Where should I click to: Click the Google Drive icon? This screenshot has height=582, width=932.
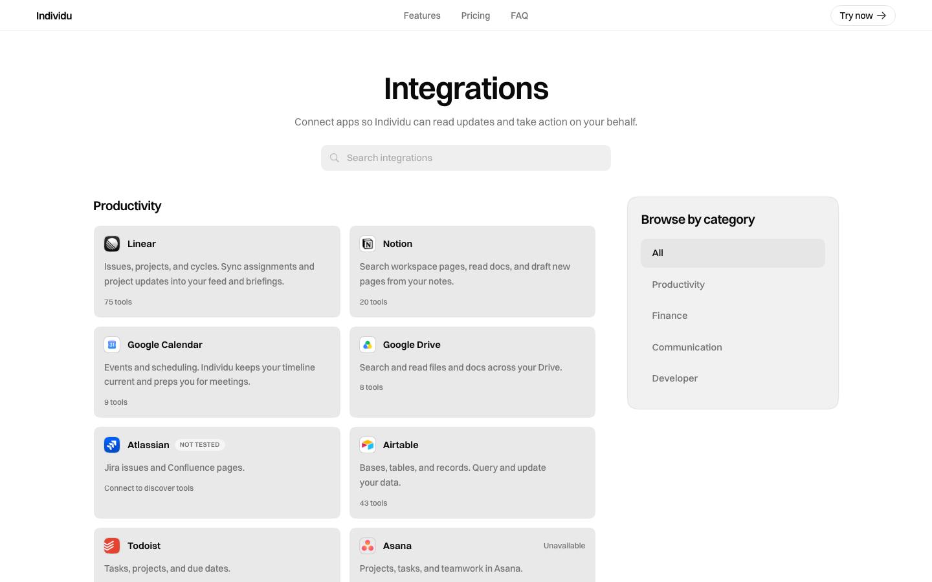(368, 345)
